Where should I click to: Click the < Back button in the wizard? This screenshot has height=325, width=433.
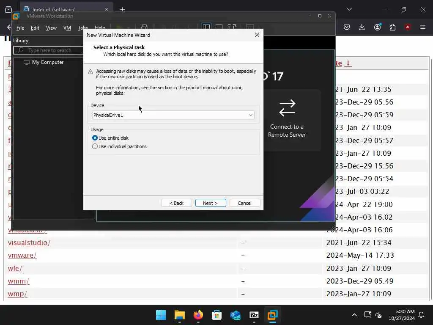point(176,203)
